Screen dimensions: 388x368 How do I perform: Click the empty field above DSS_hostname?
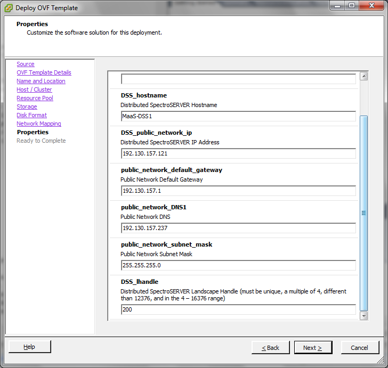(x=238, y=79)
